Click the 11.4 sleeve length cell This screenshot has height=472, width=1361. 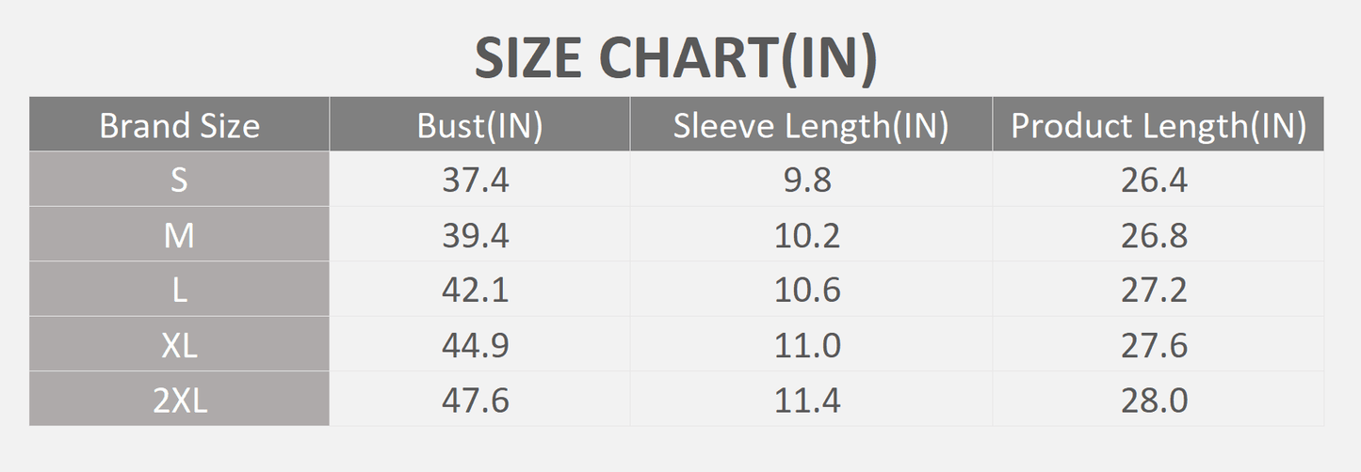[x=811, y=399]
